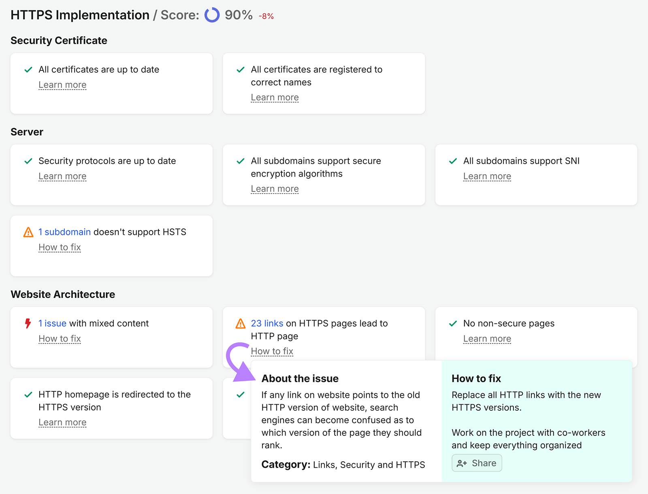The width and height of the screenshot is (648, 494).
Task: Click warning triangle icon beside HSTS subdomain notice
Action: [28, 232]
